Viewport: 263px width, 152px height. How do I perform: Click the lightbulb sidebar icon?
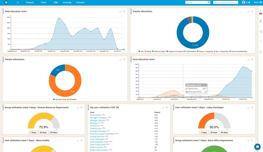coord(261,42)
